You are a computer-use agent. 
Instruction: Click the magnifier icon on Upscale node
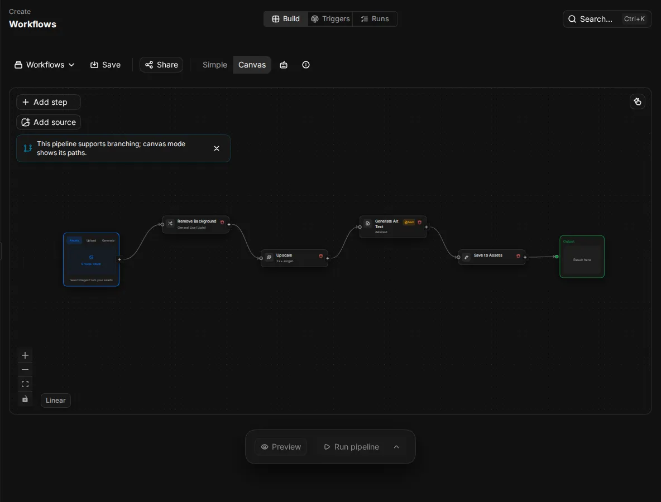pos(269,257)
